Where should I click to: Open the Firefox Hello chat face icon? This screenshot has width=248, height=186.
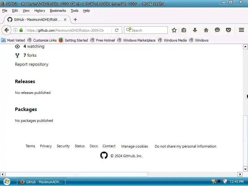point(217,30)
